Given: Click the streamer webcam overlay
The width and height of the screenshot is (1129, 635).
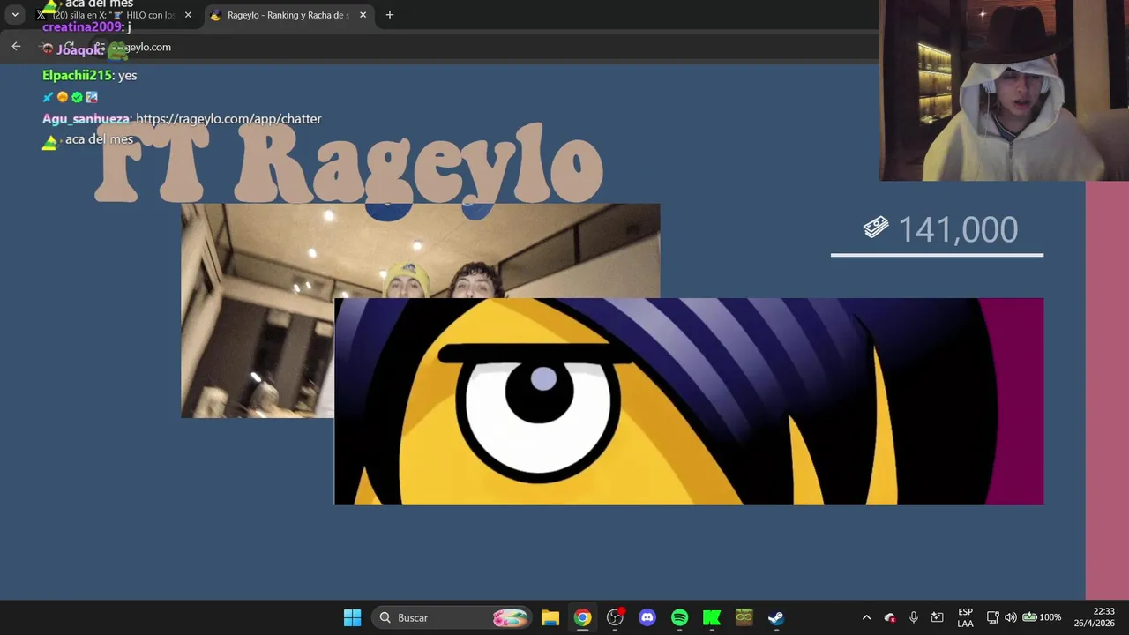Looking at the screenshot, I should coord(1004,90).
